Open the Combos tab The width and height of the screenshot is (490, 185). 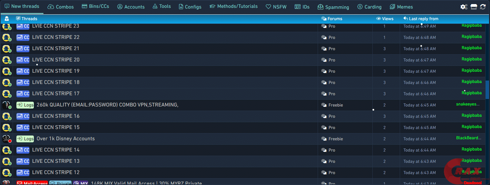coord(61,7)
